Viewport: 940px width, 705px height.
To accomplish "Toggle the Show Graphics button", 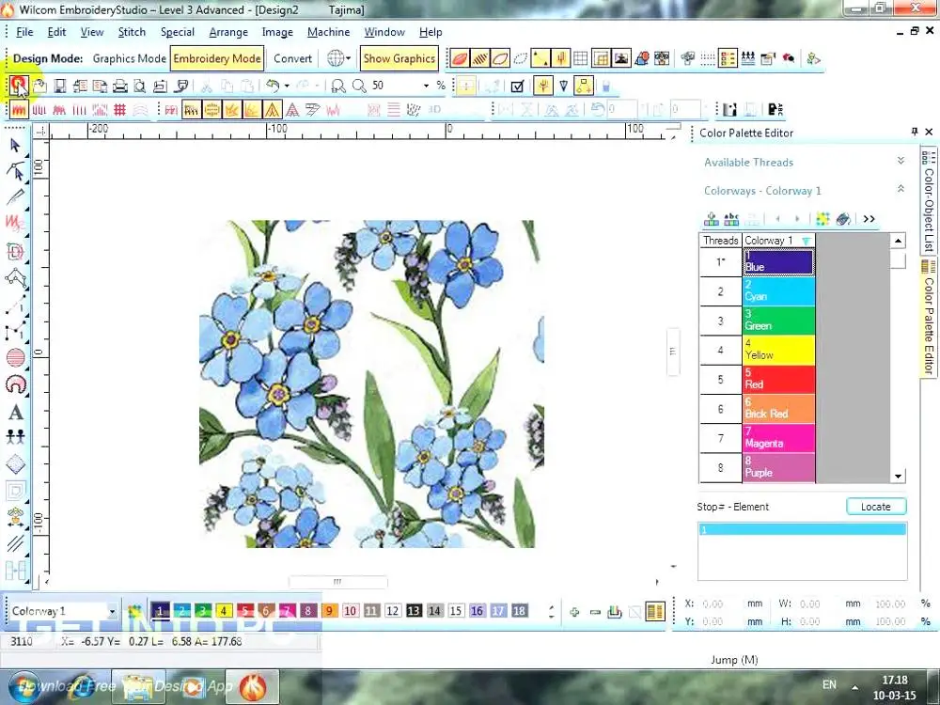I will tap(399, 58).
